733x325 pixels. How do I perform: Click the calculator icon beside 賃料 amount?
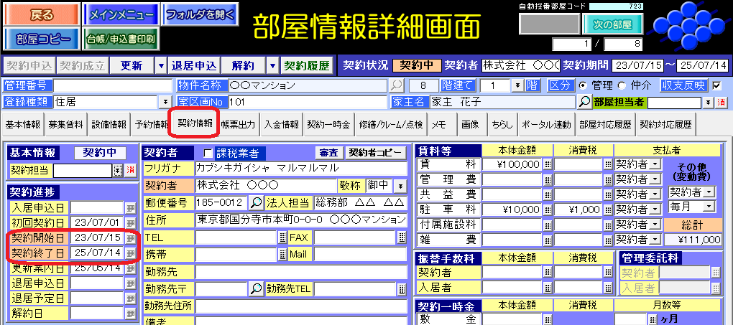547,164
